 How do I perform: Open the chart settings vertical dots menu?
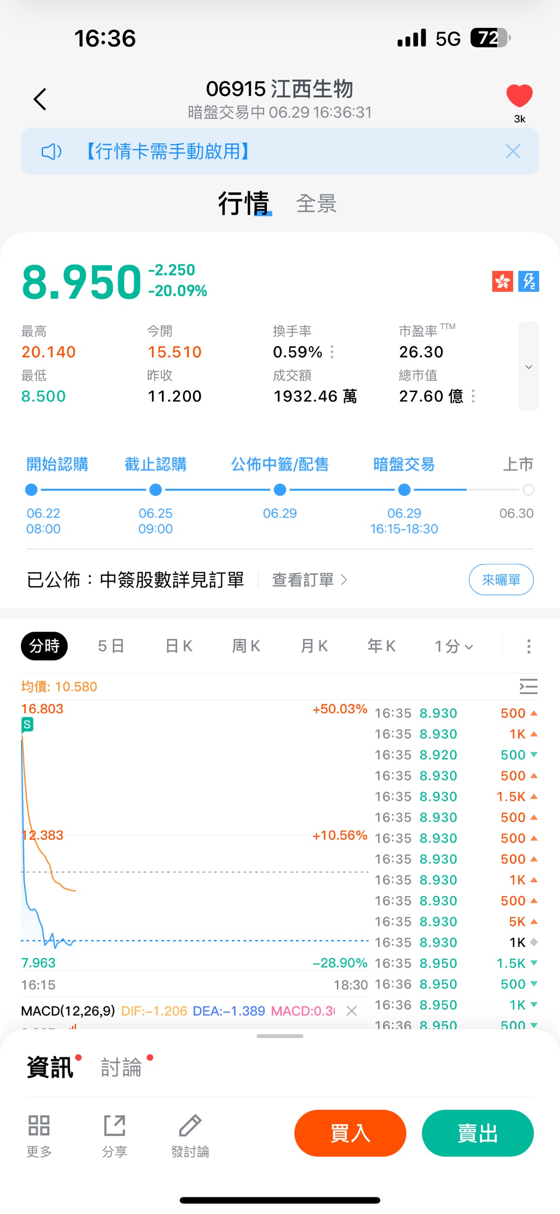click(528, 646)
